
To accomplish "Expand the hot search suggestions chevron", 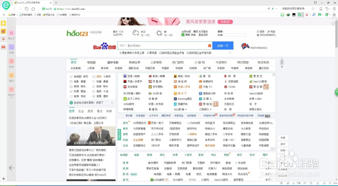I will pos(230,53).
